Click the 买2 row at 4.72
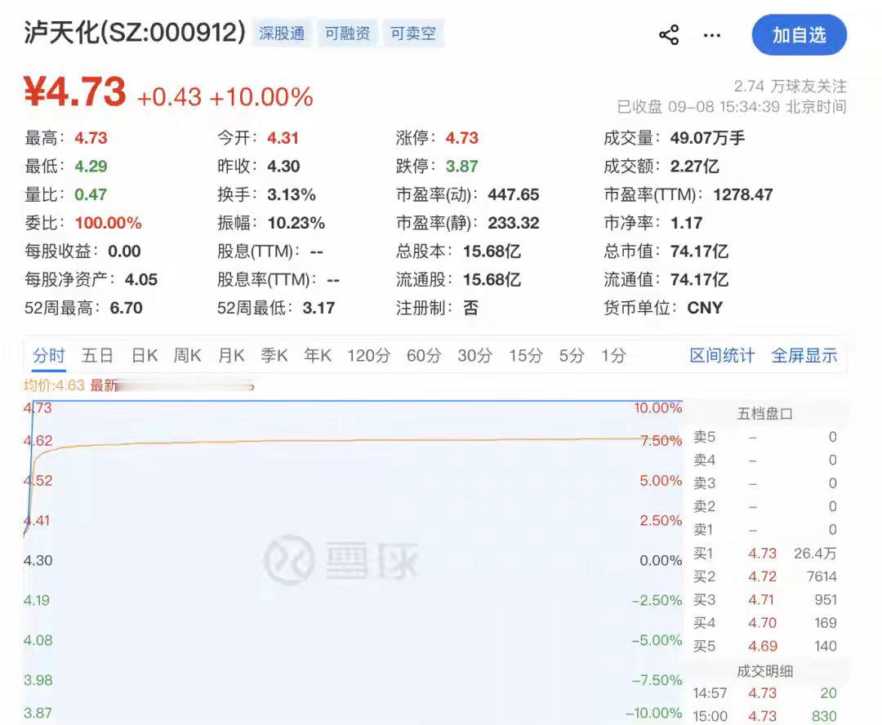This screenshot has width=882, height=725. (x=765, y=576)
